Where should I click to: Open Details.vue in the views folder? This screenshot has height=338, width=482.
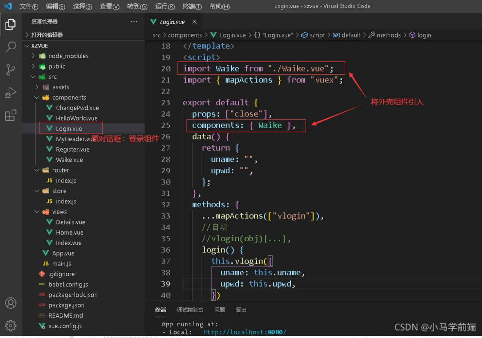click(71, 222)
